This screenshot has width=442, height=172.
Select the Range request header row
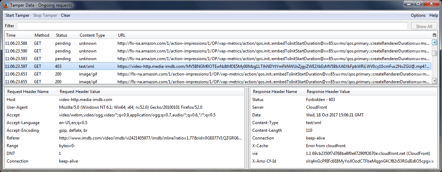(x=124, y=146)
